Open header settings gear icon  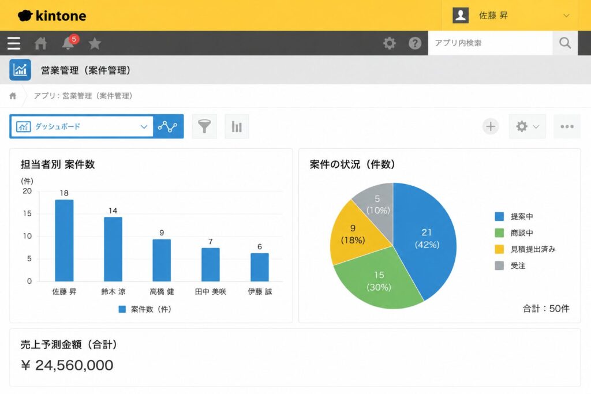click(390, 43)
